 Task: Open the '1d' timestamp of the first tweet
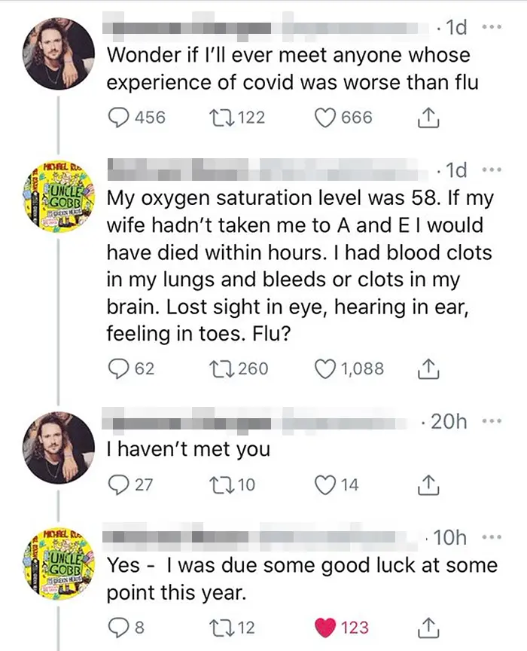pyautogui.click(x=456, y=28)
